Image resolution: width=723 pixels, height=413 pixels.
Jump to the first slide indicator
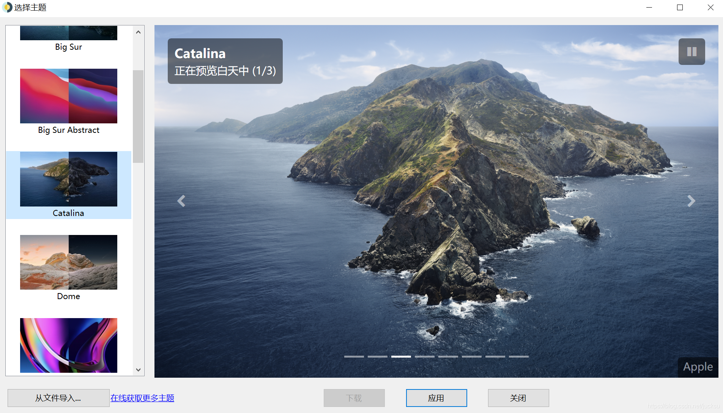(x=354, y=356)
